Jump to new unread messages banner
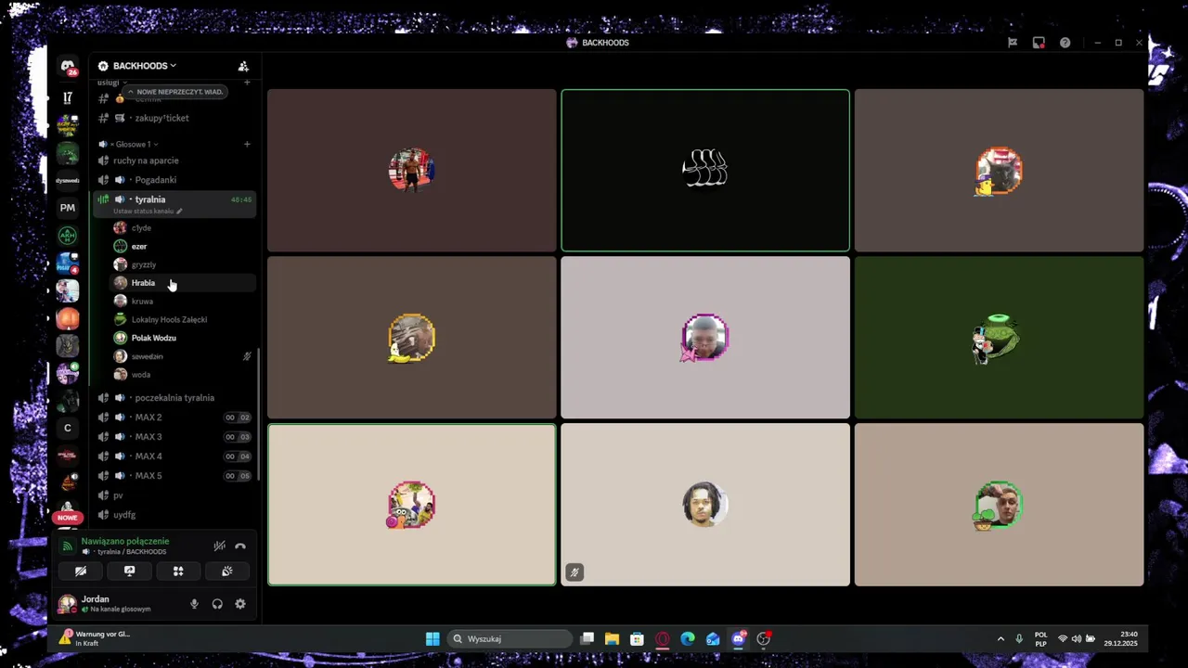 point(175,92)
